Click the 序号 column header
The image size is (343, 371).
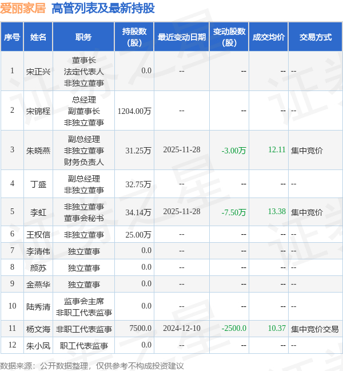click(x=12, y=37)
